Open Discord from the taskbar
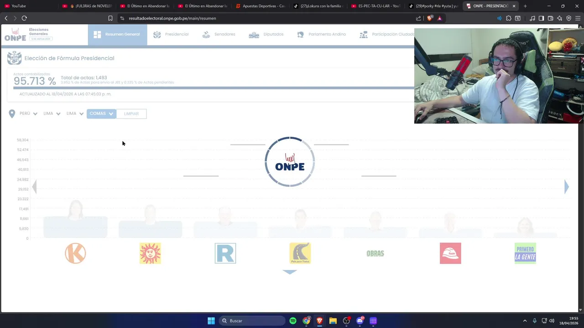Screen dimensions: 584x328 [360, 321]
